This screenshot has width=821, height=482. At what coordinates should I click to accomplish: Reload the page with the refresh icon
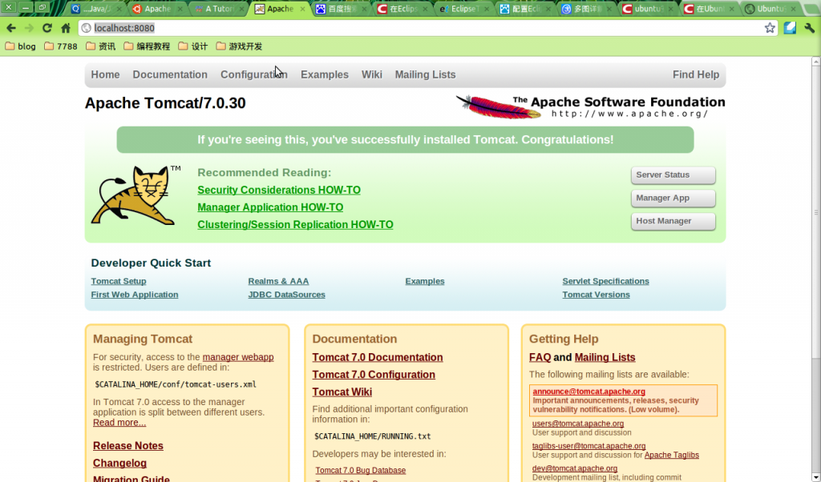click(x=47, y=28)
